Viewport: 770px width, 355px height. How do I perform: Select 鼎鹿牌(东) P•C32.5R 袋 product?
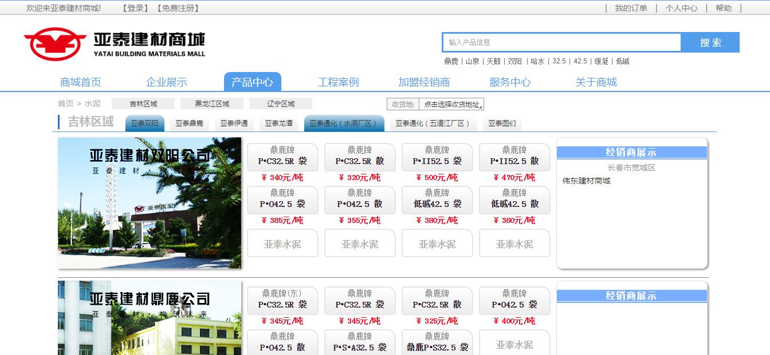point(282,300)
